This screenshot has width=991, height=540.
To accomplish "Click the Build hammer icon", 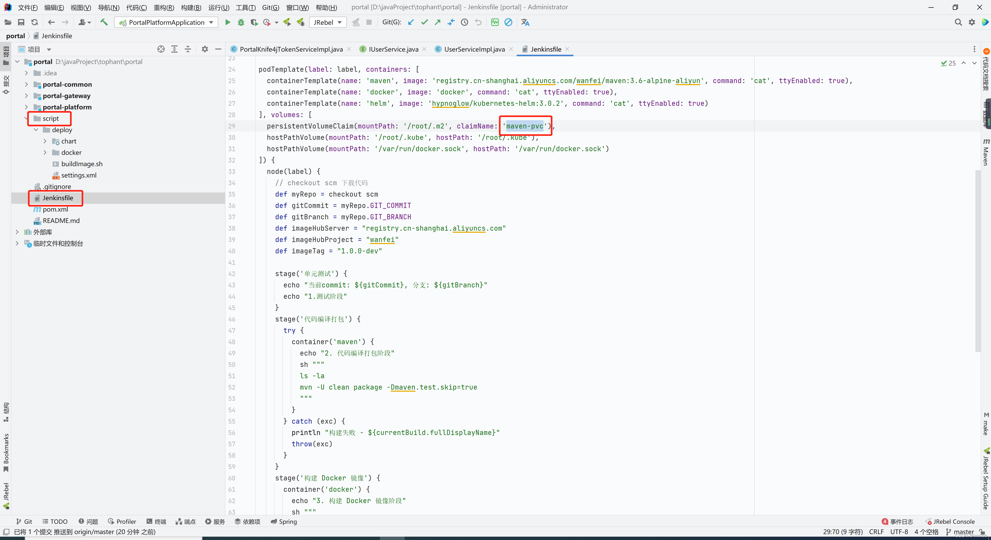I will click(104, 22).
